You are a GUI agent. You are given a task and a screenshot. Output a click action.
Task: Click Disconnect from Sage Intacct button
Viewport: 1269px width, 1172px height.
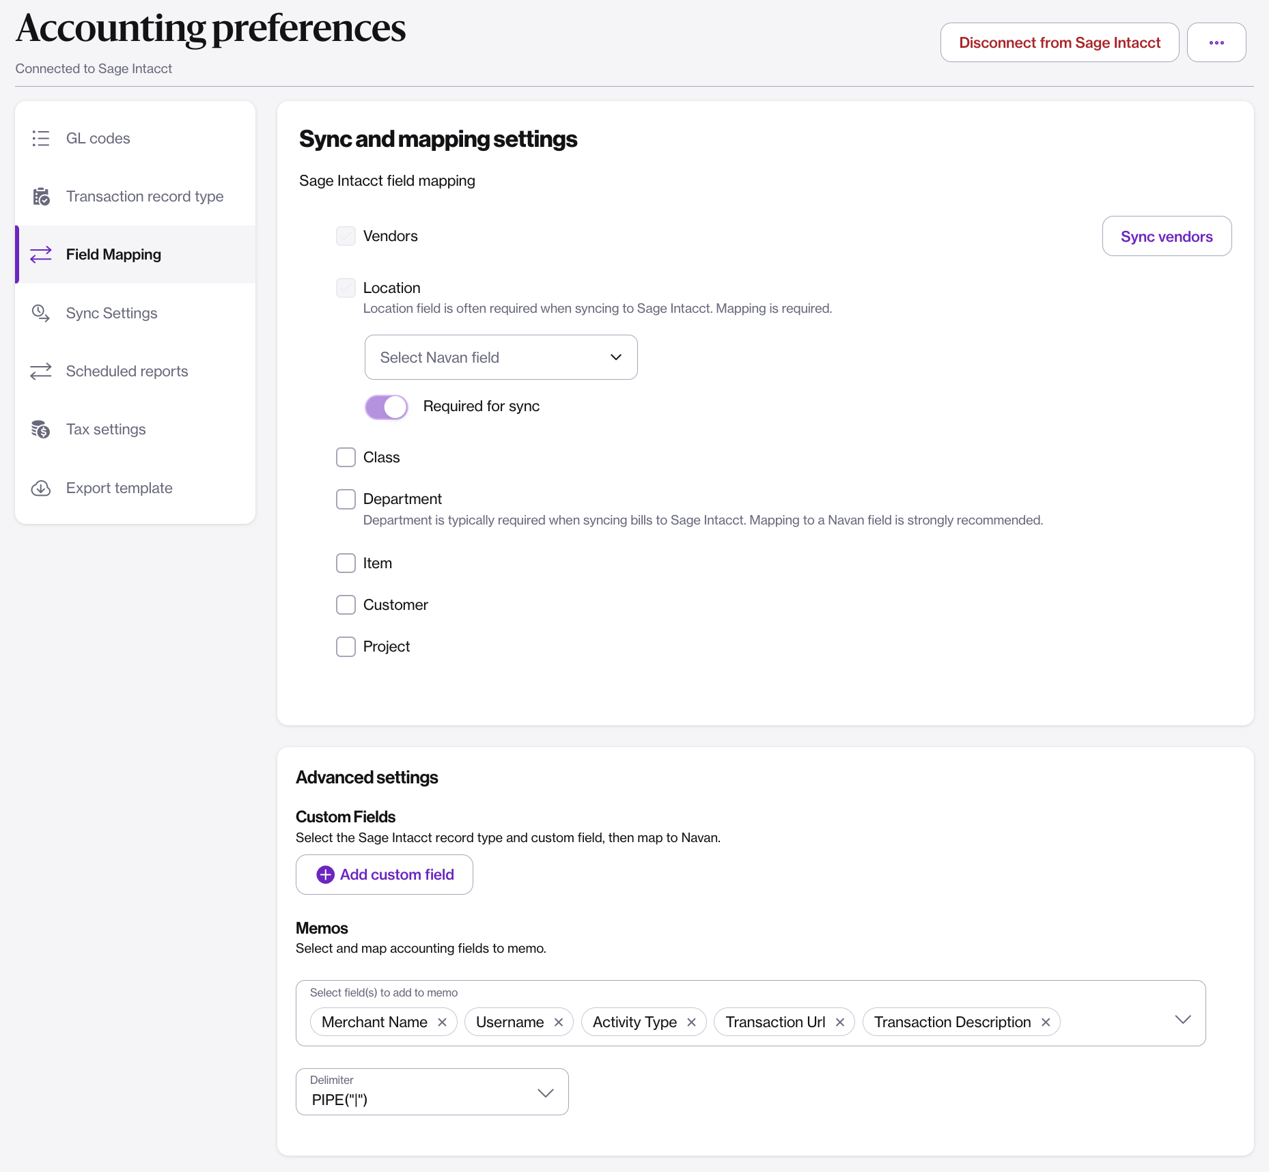pos(1059,43)
